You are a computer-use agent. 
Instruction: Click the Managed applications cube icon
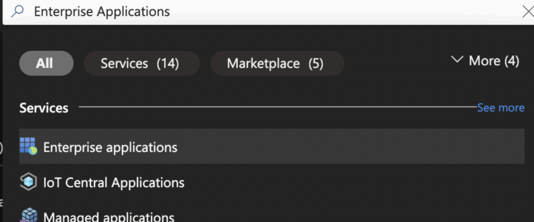(x=29, y=215)
